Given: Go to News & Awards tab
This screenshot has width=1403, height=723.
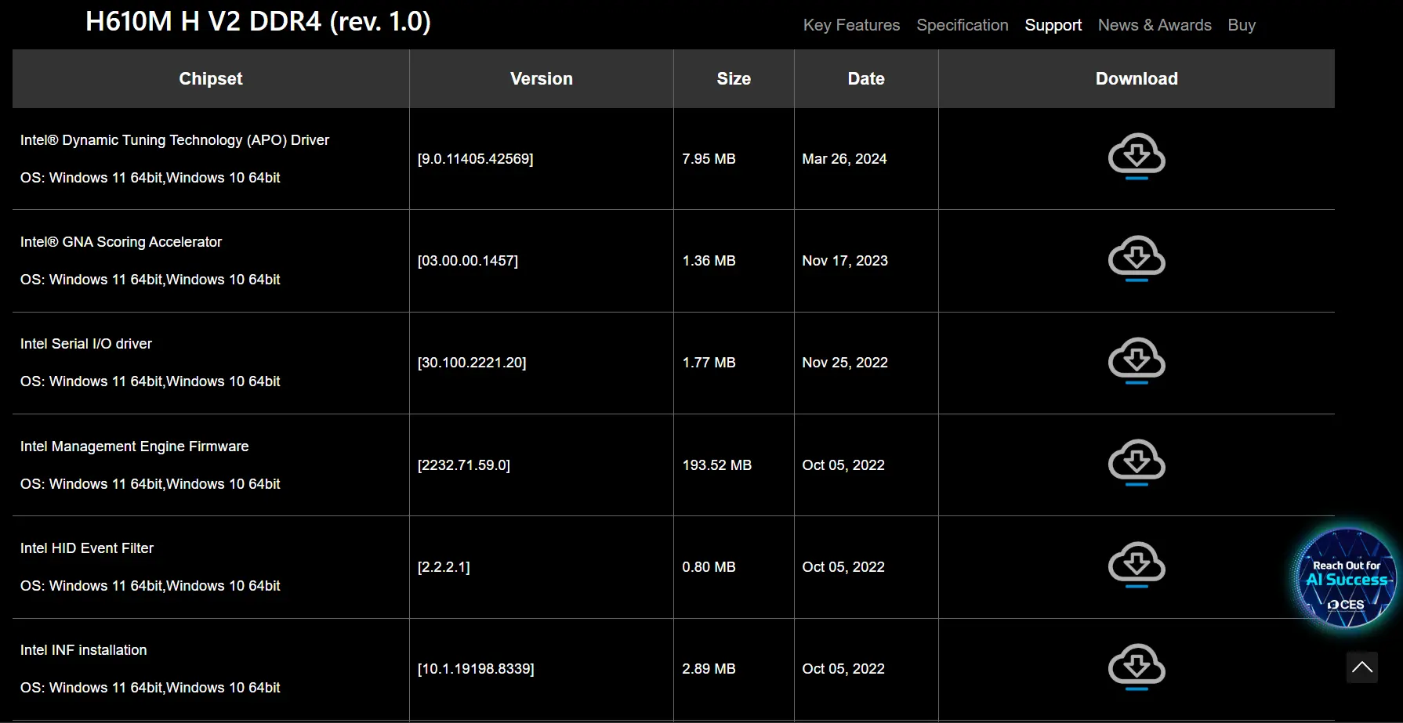Looking at the screenshot, I should pyautogui.click(x=1155, y=25).
